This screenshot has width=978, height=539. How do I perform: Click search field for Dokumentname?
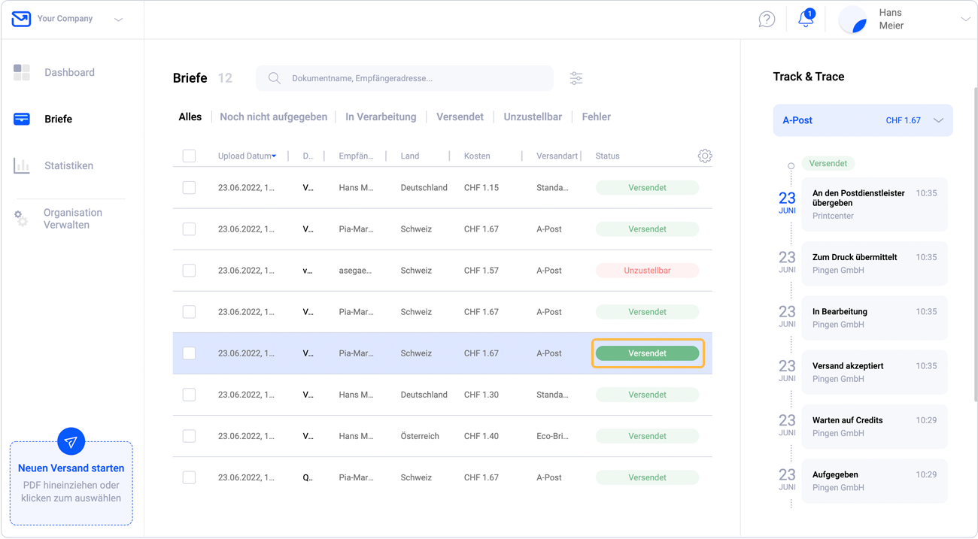[405, 78]
